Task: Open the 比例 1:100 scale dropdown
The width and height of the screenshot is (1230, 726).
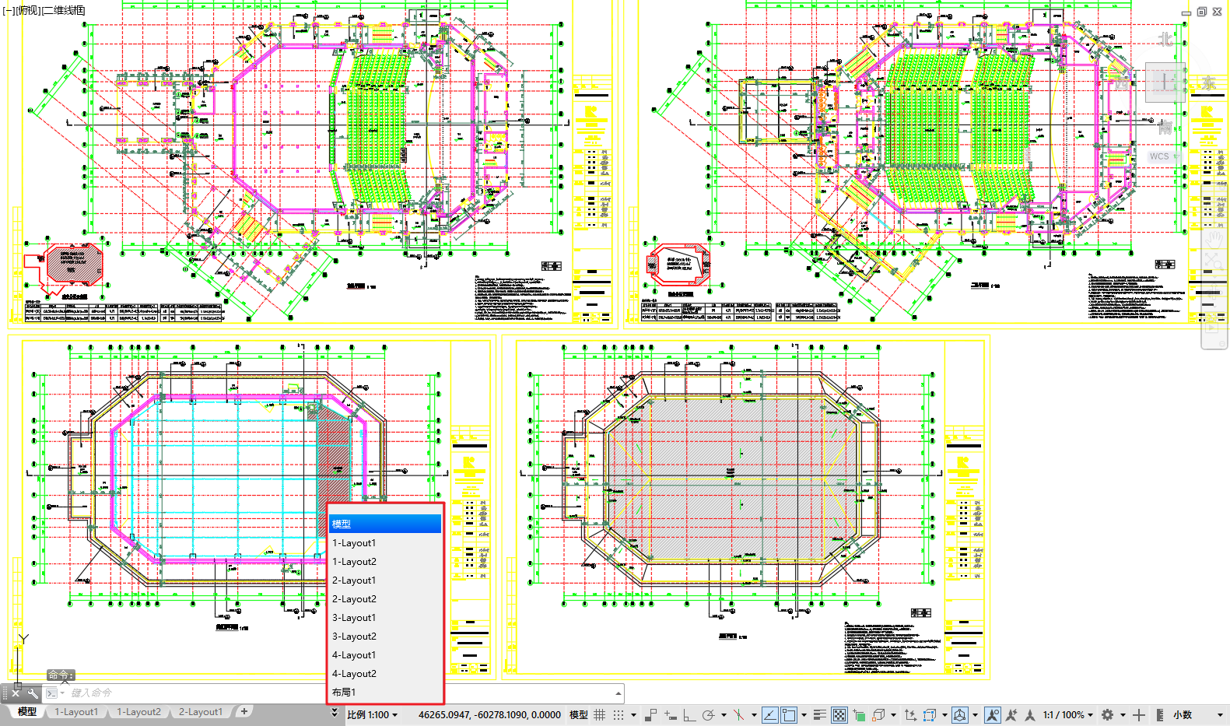Action: point(372,714)
